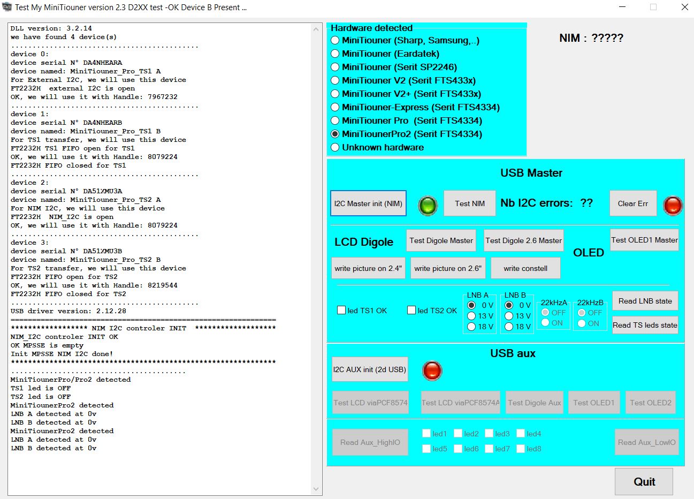Click write picture on 2.6" button
This screenshot has width=694, height=499.
pyautogui.click(x=448, y=268)
